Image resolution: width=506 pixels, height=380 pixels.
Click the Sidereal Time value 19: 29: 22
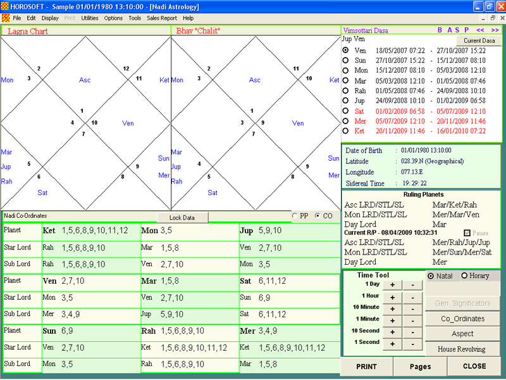415,183
